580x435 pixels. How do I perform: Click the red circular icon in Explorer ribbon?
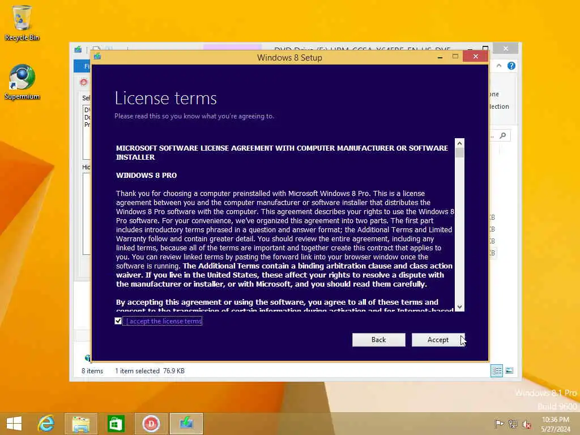click(x=84, y=82)
